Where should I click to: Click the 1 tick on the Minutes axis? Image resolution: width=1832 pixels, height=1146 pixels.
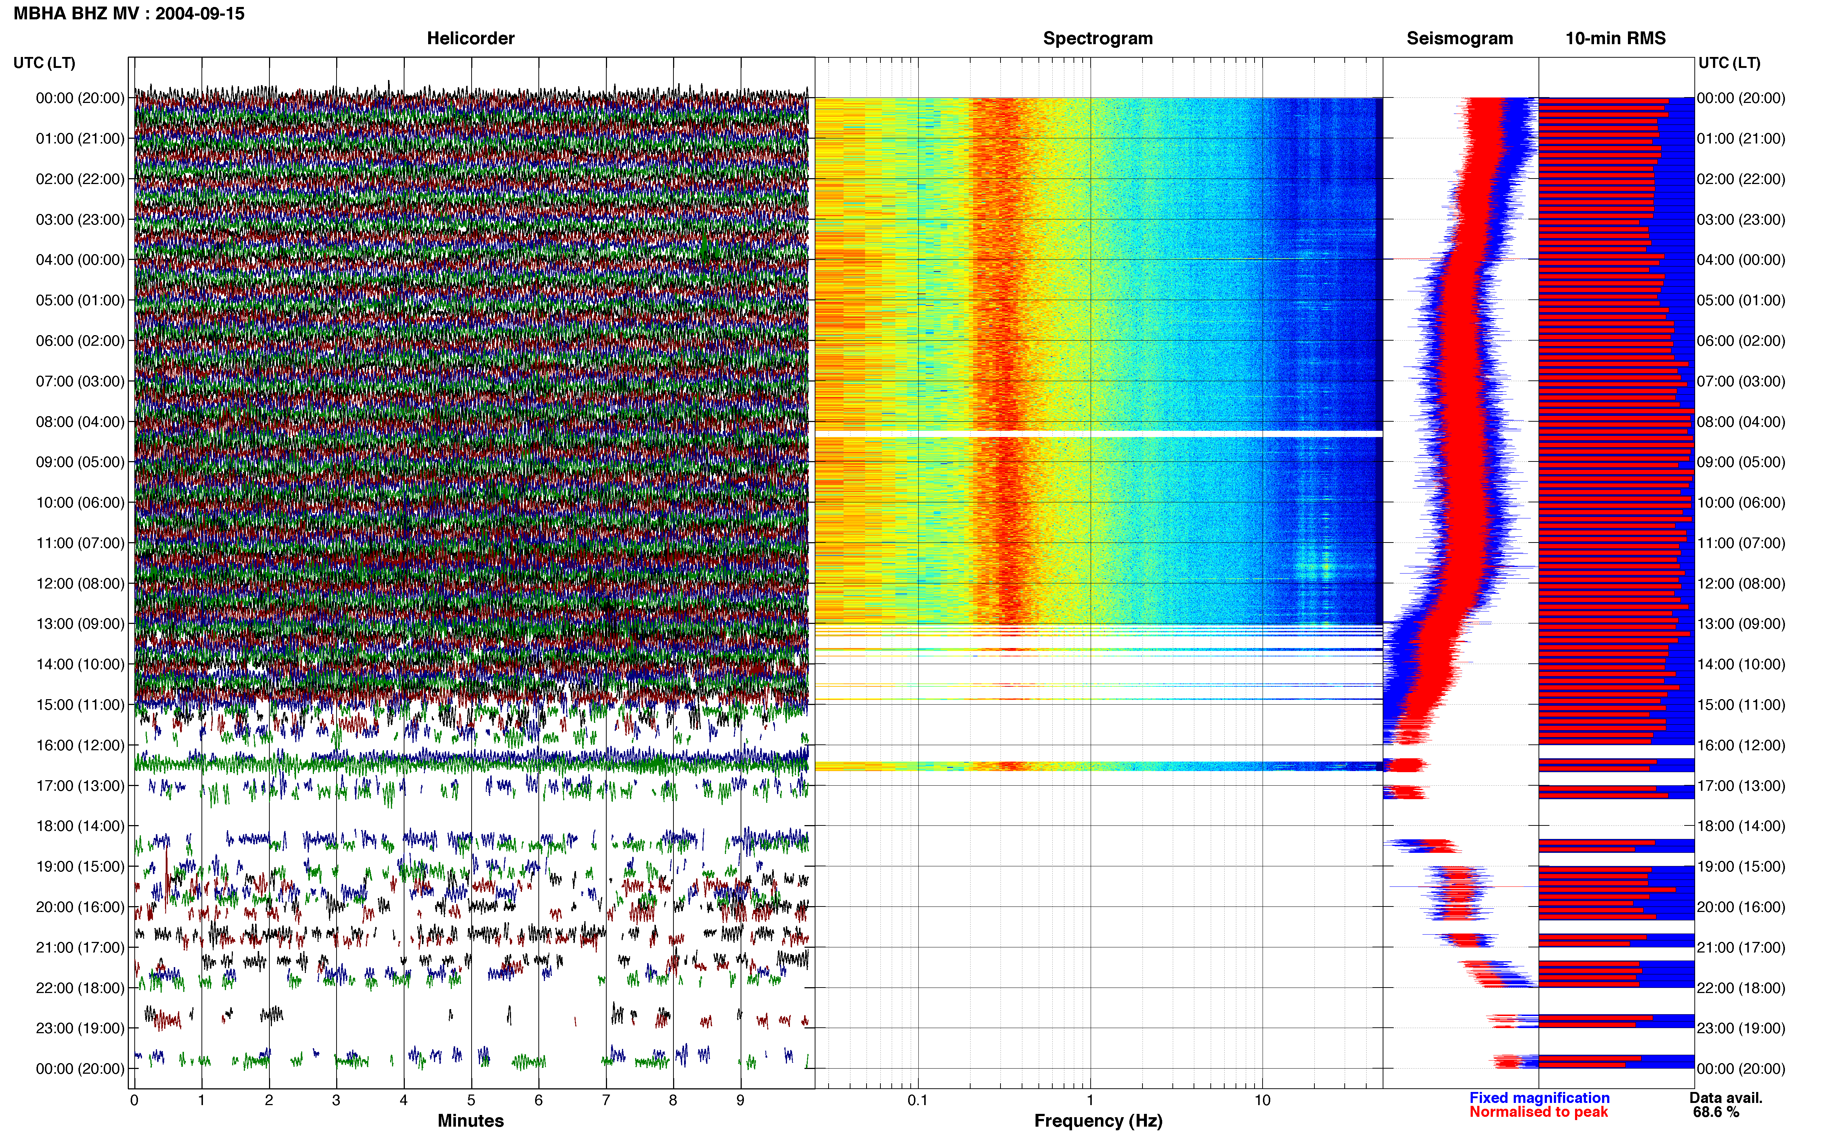[x=201, y=1100]
